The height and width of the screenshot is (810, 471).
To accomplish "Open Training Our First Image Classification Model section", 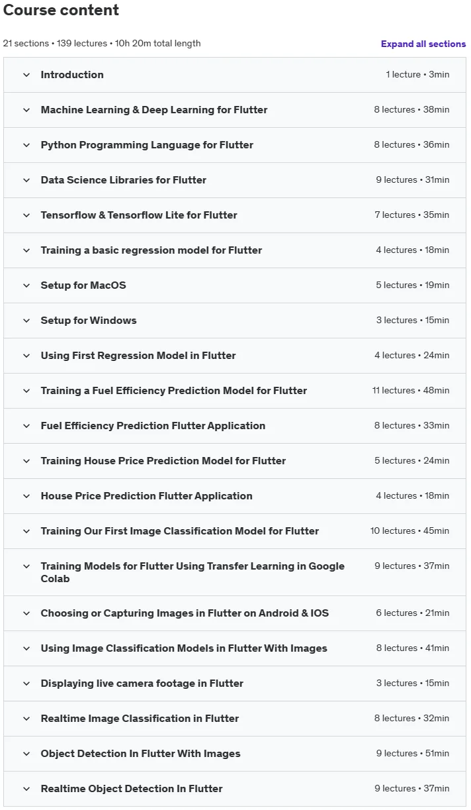I will click(235, 531).
